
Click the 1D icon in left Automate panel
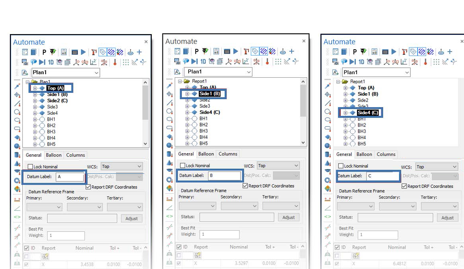click(x=51, y=62)
